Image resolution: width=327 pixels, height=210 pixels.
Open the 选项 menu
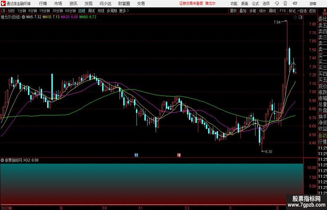(x=266, y=3)
